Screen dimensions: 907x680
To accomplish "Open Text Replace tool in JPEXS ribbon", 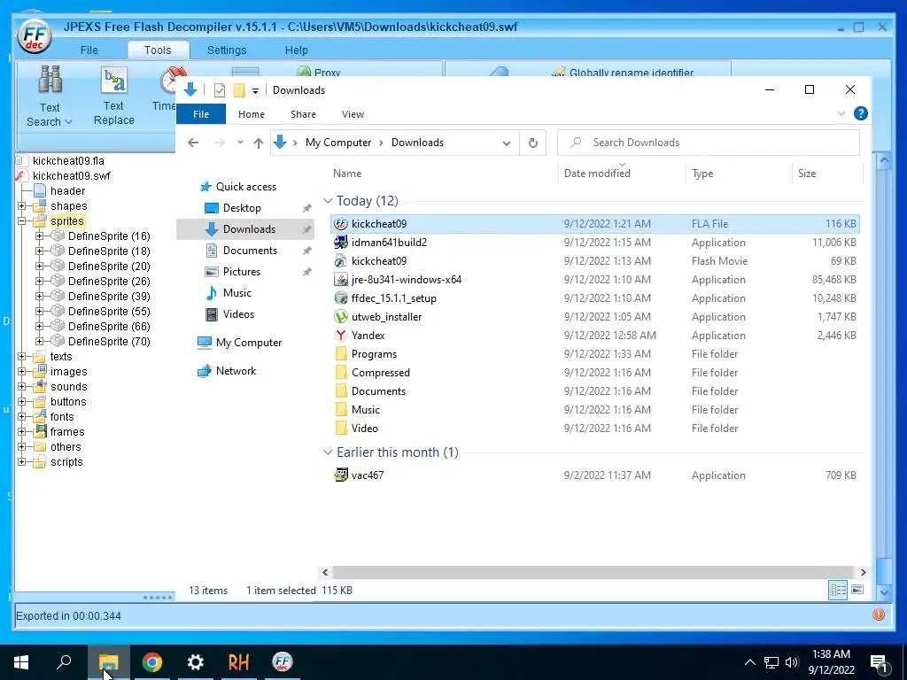I will pyautogui.click(x=114, y=96).
